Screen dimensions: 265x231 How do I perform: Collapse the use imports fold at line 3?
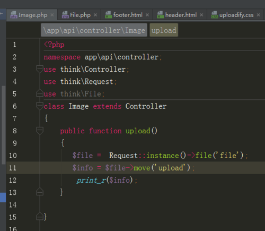coord(40,69)
